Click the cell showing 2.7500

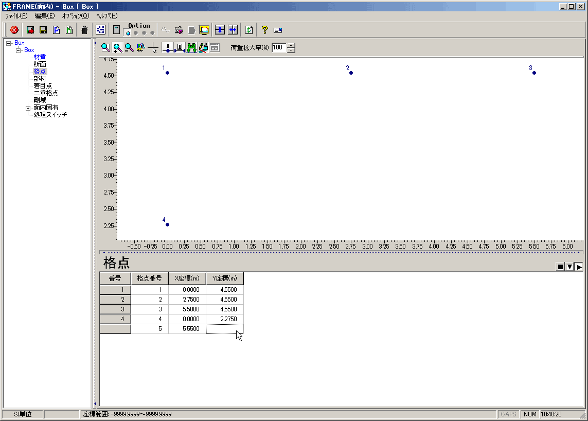click(x=187, y=300)
